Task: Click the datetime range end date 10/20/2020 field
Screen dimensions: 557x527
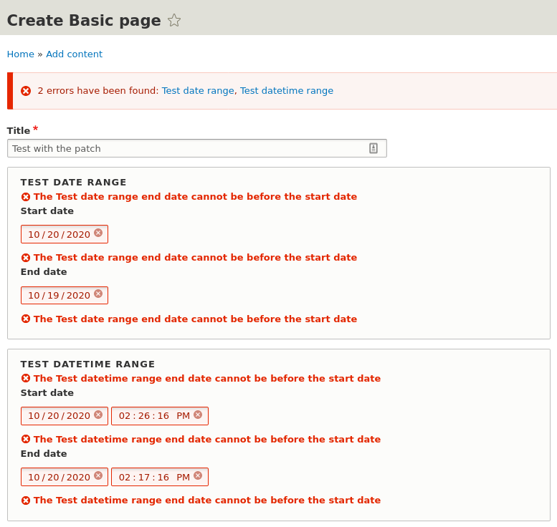Action: tap(65, 477)
